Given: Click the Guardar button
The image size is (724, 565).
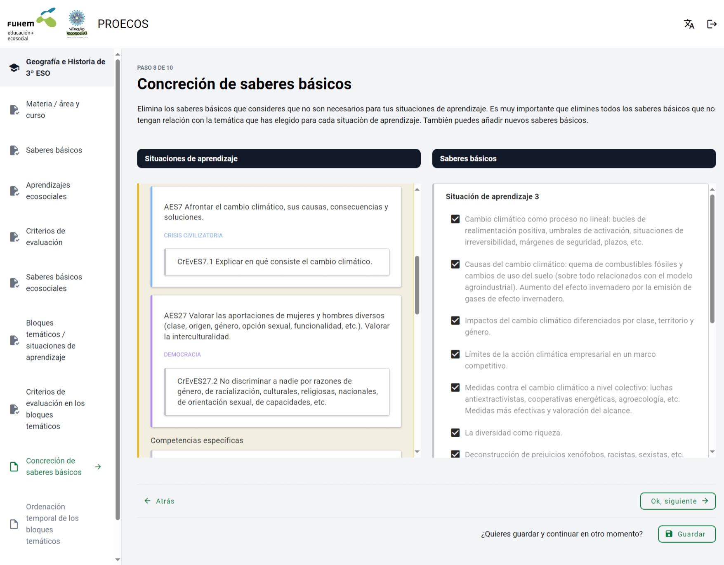Looking at the screenshot, I should 687,534.
